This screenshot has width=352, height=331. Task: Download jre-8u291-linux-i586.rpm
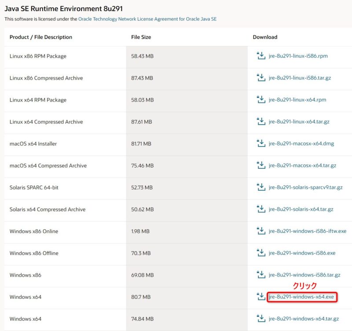[298, 56]
